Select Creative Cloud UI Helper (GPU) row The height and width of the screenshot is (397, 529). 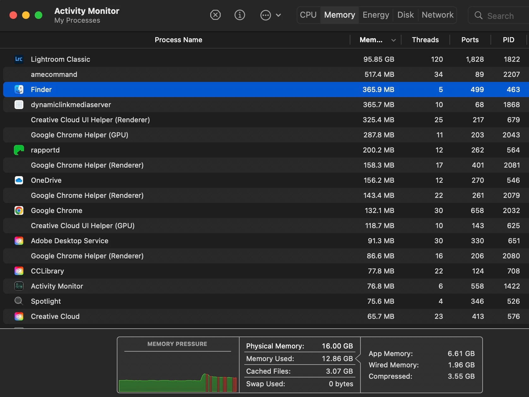[x=266, y=226]
